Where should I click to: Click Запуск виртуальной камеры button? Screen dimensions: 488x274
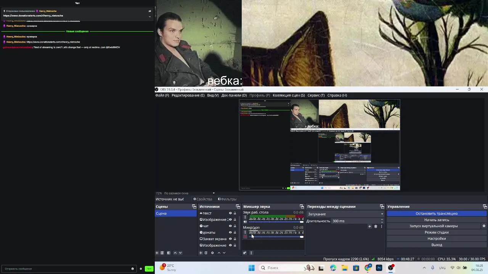[x=433, y=226]
